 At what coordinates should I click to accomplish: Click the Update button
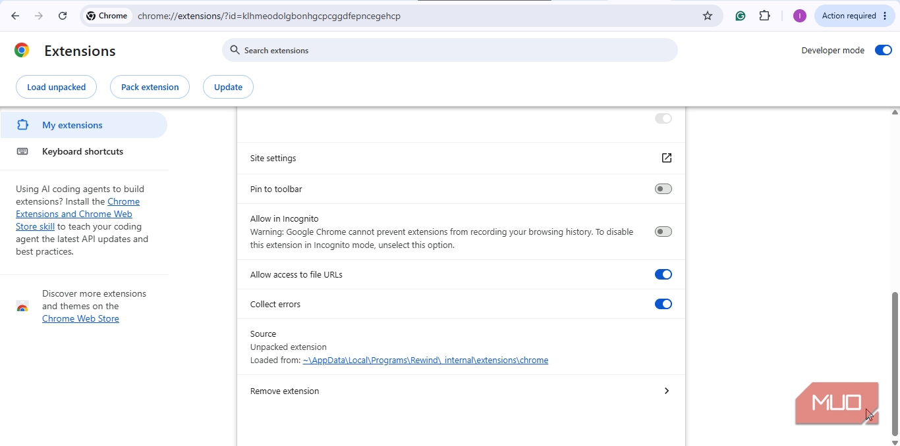[x=228, y=87]
